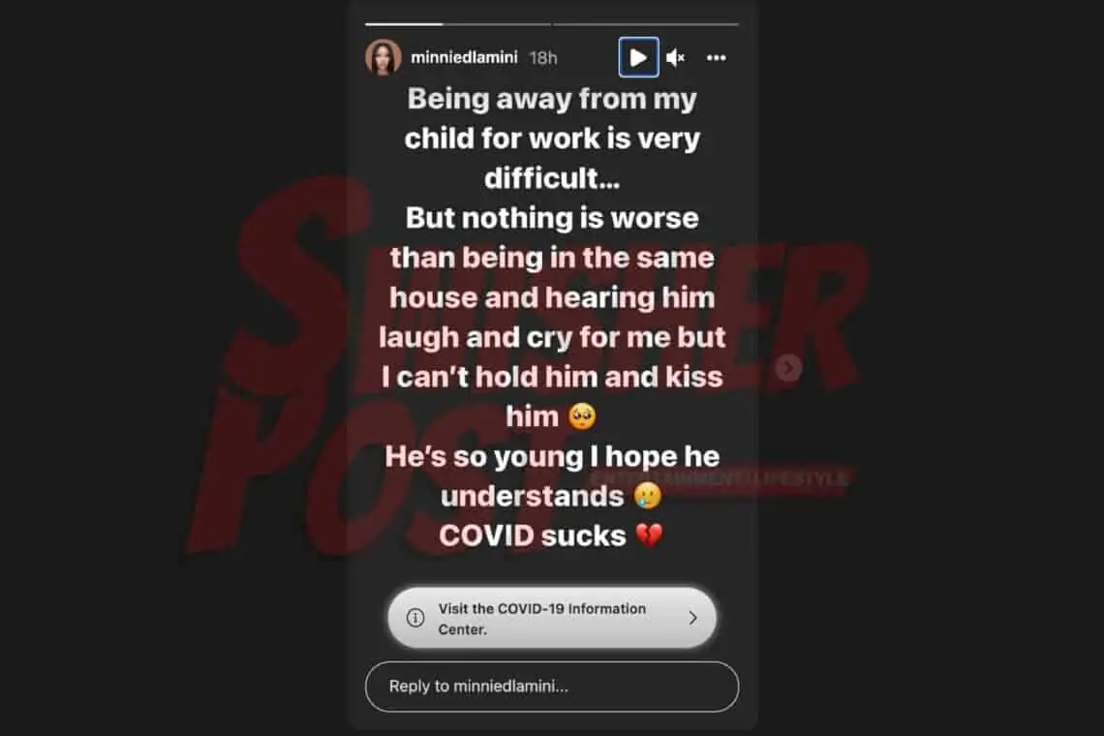1104x736 pixels.
Task: Click the 'But nothing is worse' text line
Action: 552,218
